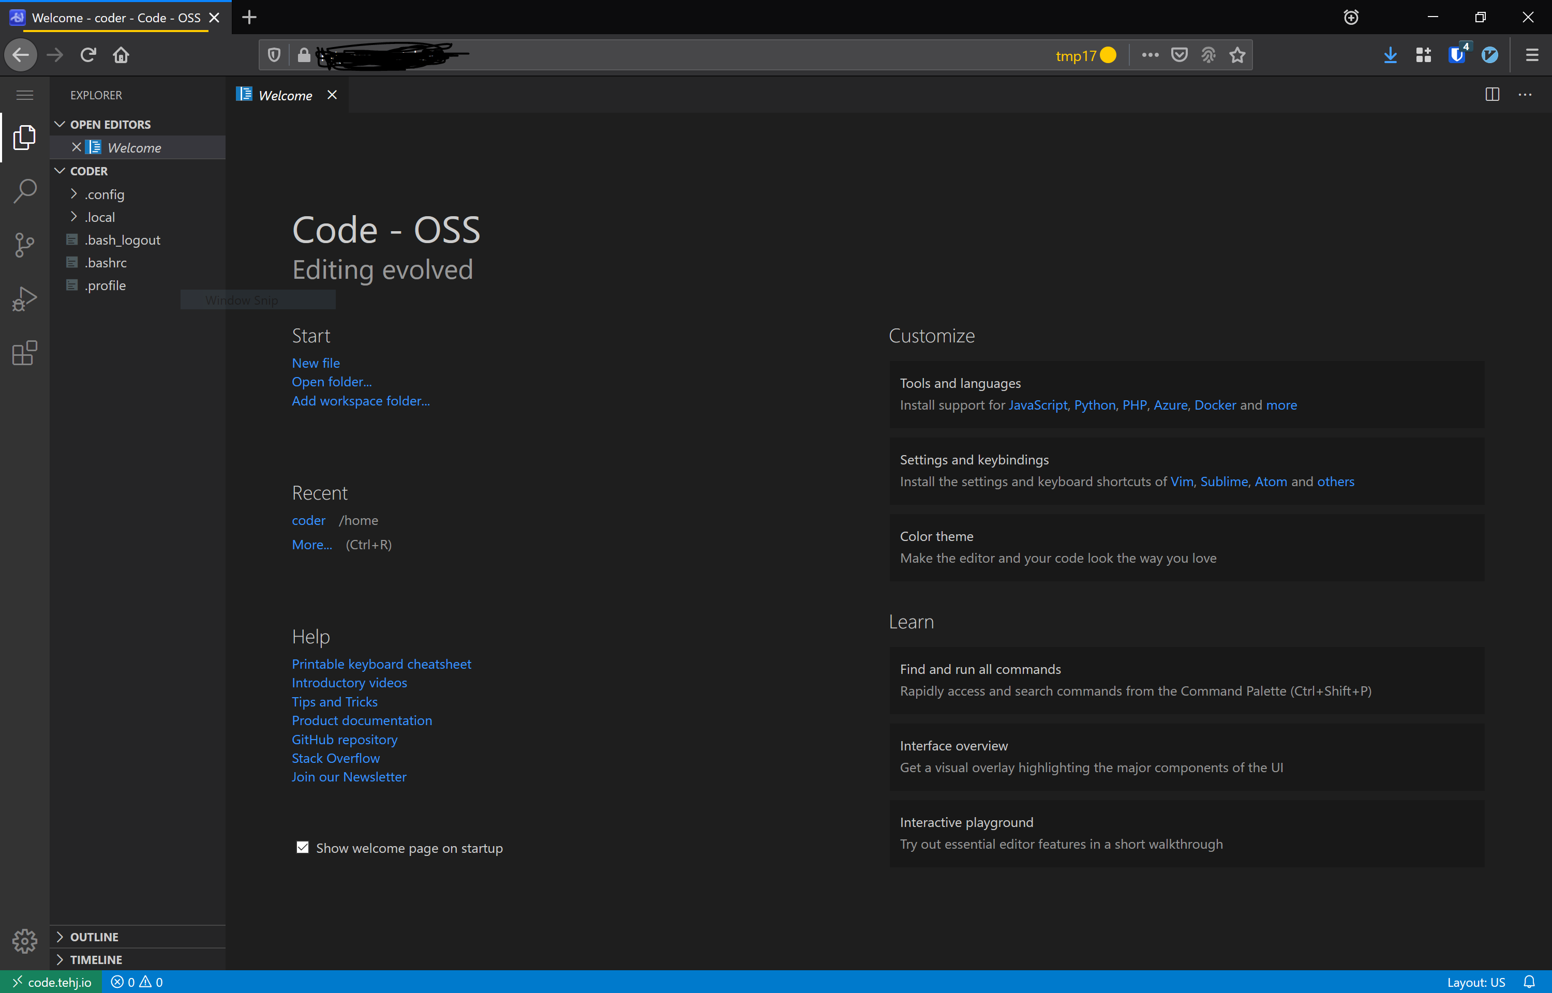Open the Source Control view
This screenshot has width=1552, height=993.
tap(24, 245)
